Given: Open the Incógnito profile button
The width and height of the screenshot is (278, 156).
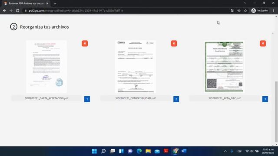Looking at the screenshot, I should (260, 10).
